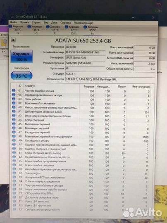Select row Действующие запасные блоки
Image resolution: width=167 pixels, height=223 pixels.
pos(81,112)
